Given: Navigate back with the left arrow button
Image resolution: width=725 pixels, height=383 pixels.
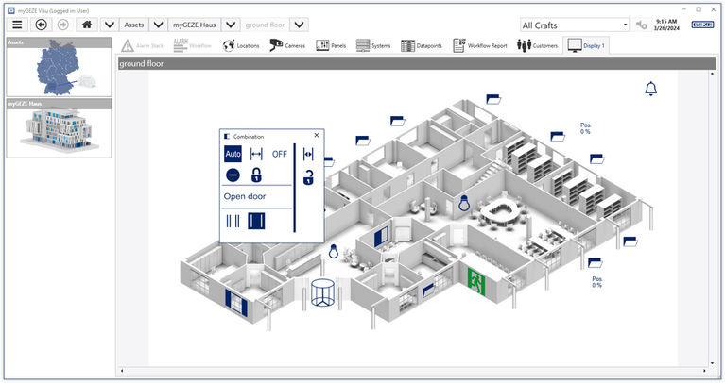Looking at the screenshot, I should (42, 25).
